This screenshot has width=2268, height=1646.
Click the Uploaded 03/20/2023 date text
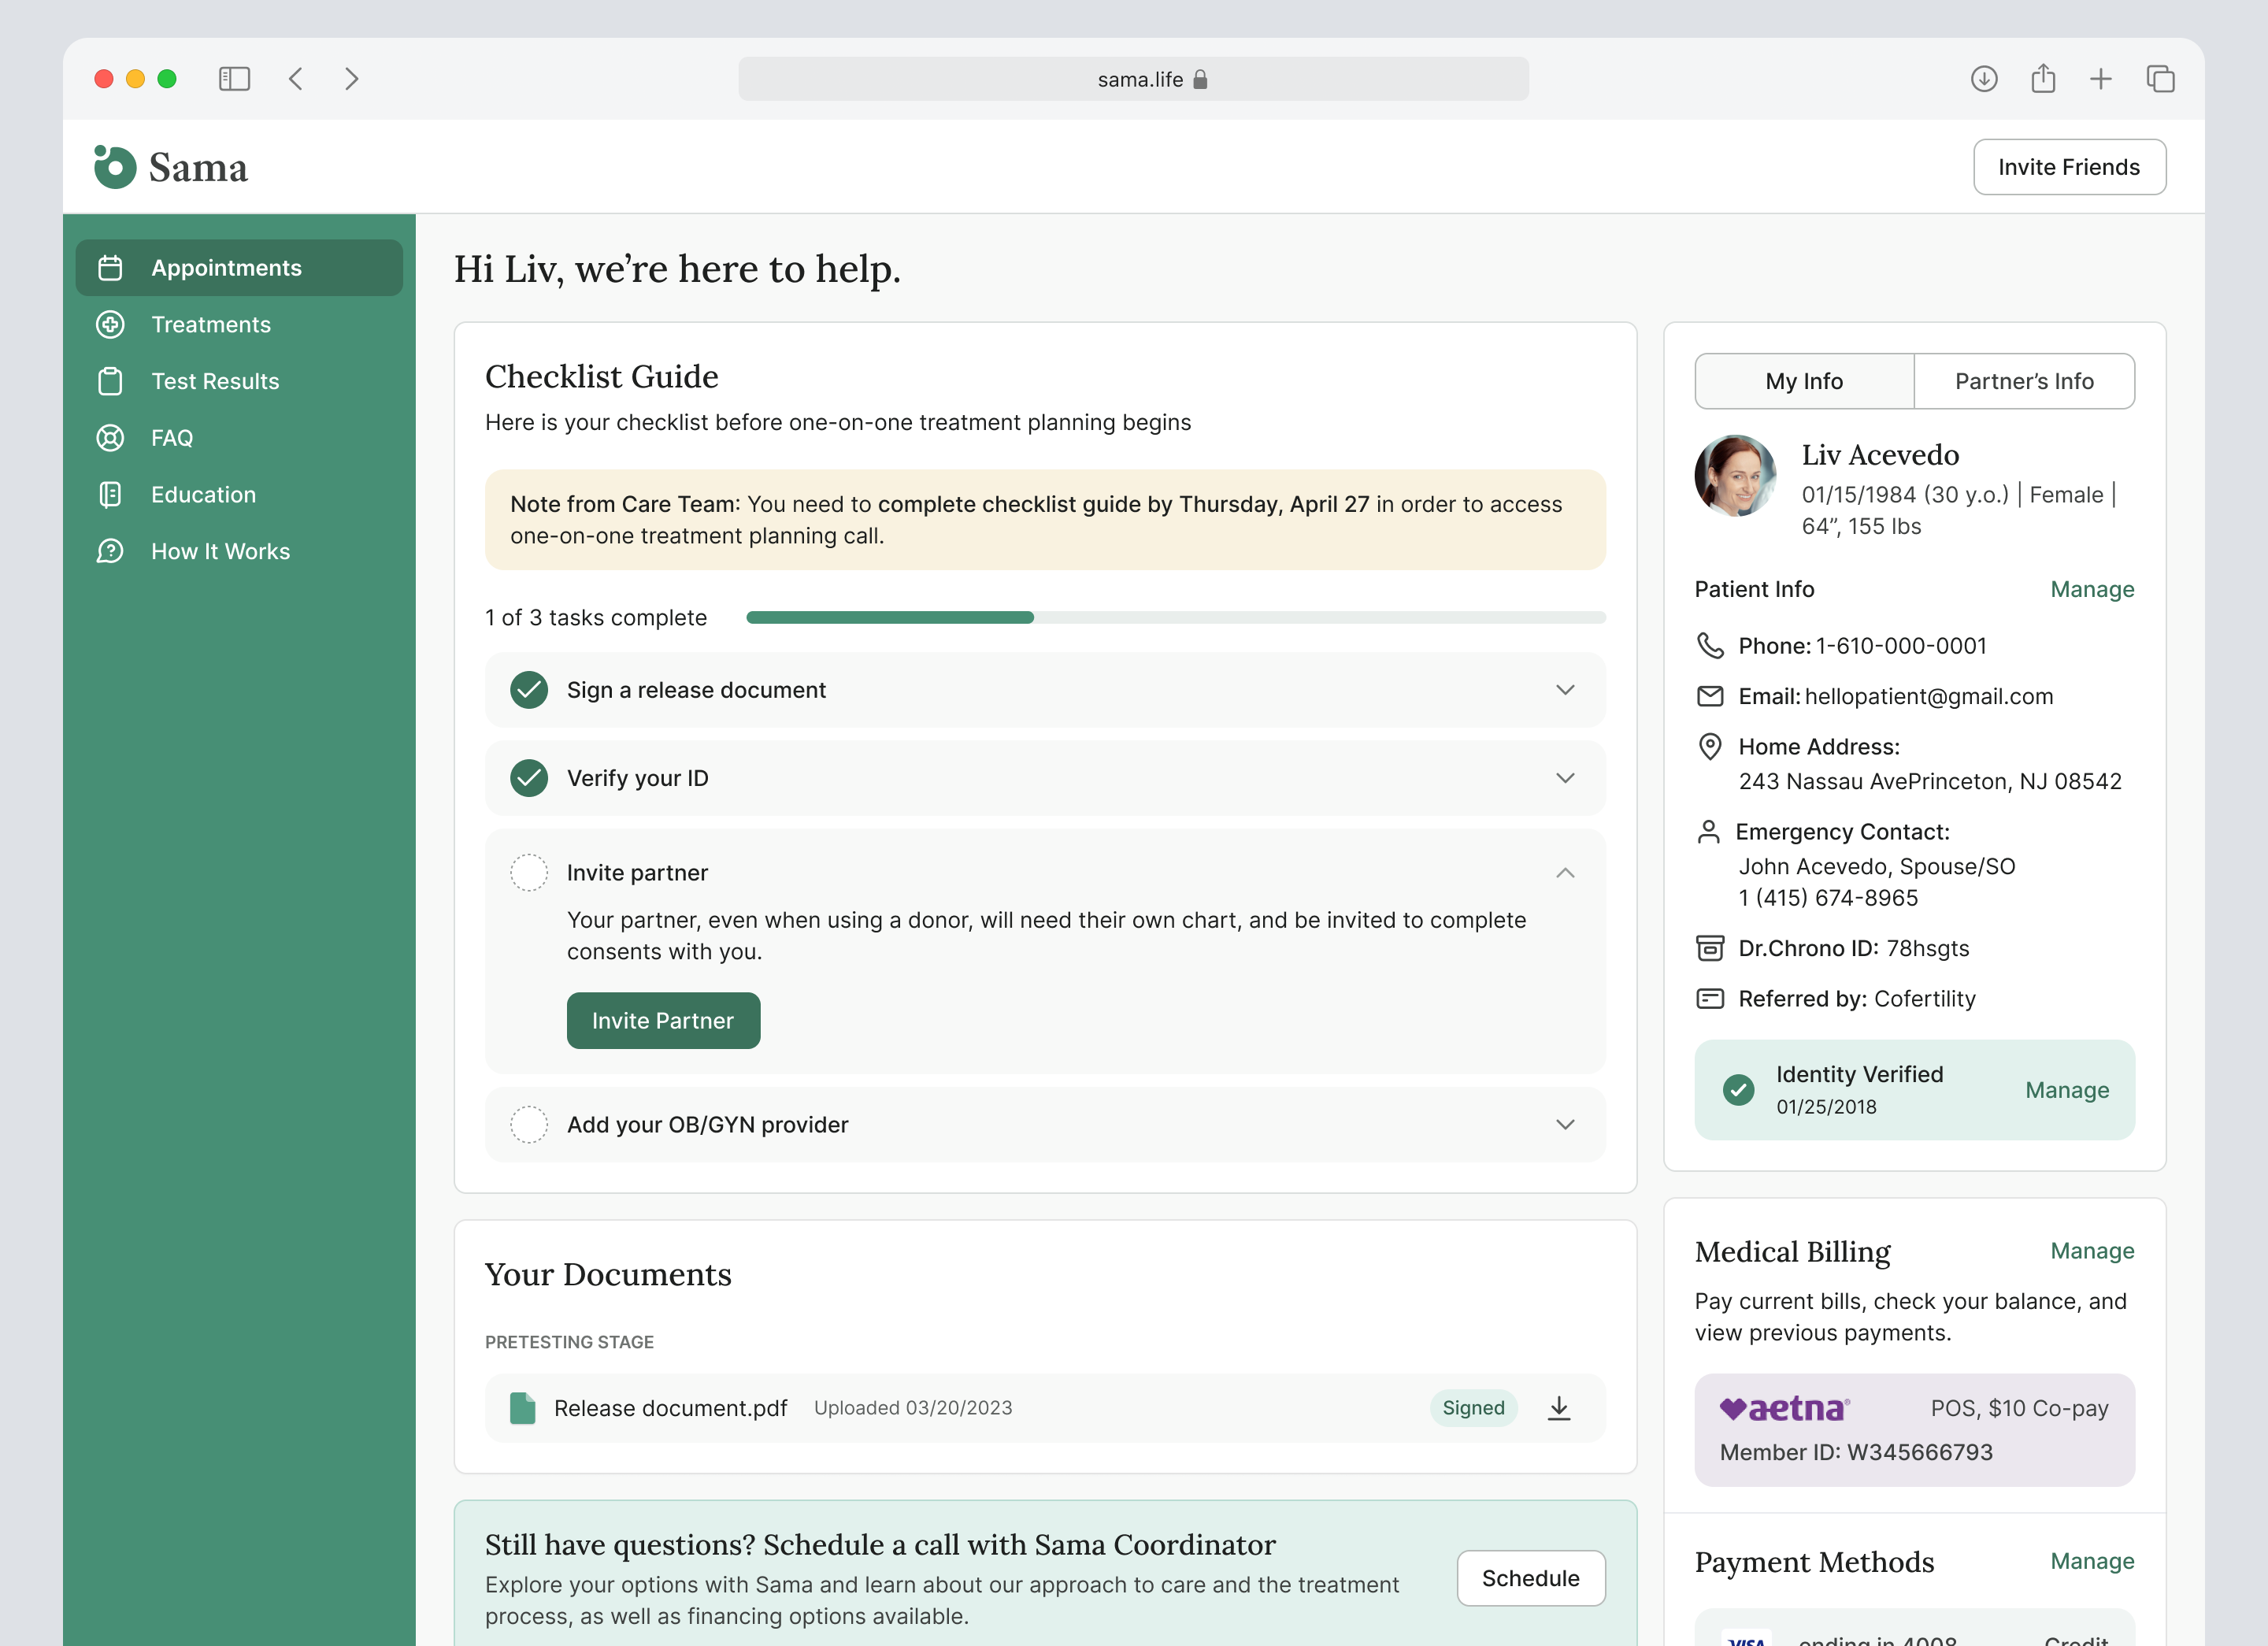click(913, 1408)
